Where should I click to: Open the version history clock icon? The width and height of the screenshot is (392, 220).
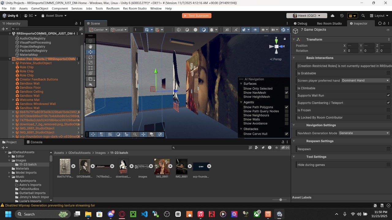point(342,16)
